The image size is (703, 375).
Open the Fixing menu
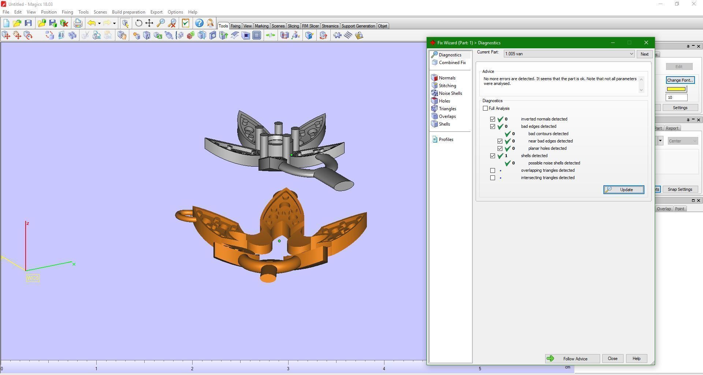pyautogui.click(x=67, y=12)
